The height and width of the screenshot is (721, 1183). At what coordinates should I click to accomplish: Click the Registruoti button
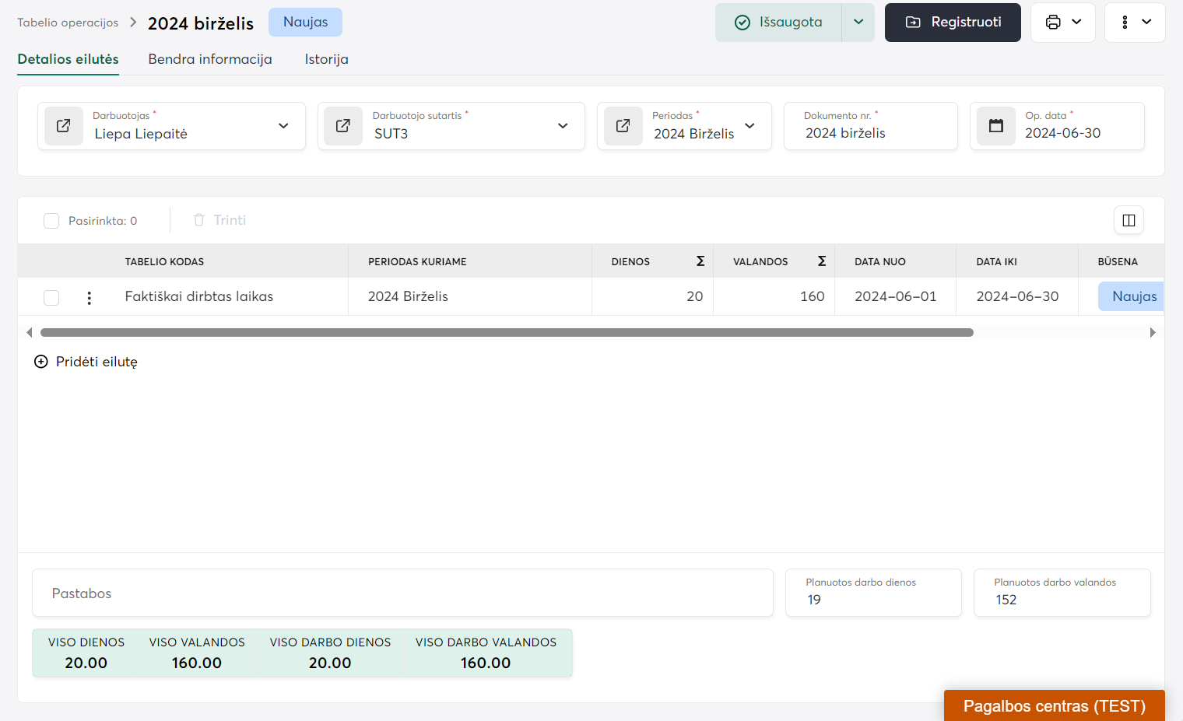(953, 23)
